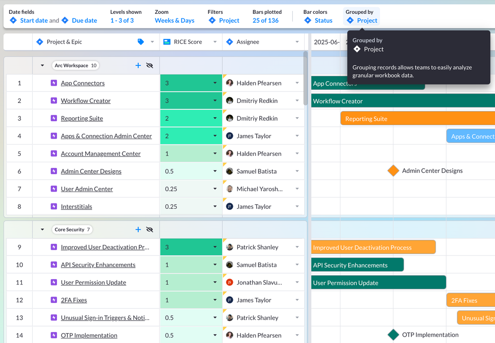Collapse the Arc Workspace group
495x343 pixels.
(41, 65)
